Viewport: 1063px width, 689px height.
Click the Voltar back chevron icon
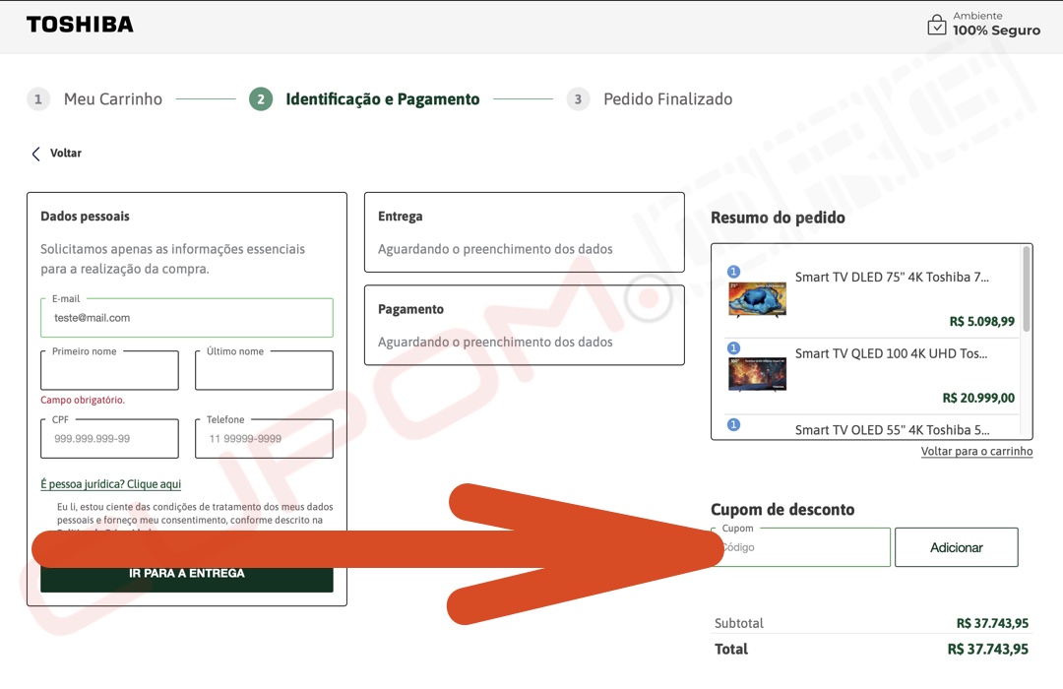point(36,154)
